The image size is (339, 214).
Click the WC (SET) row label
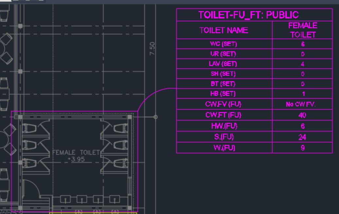tap(224, 44)
